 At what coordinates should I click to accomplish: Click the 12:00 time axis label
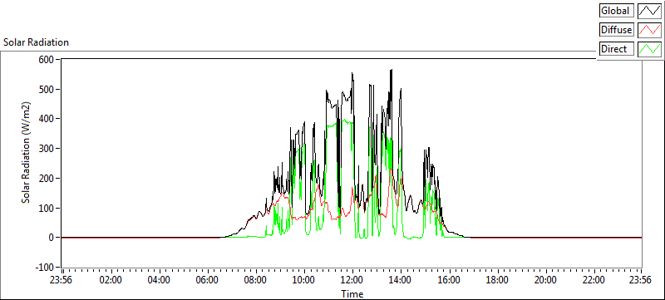pyautogui.click(x=352, y=280)
